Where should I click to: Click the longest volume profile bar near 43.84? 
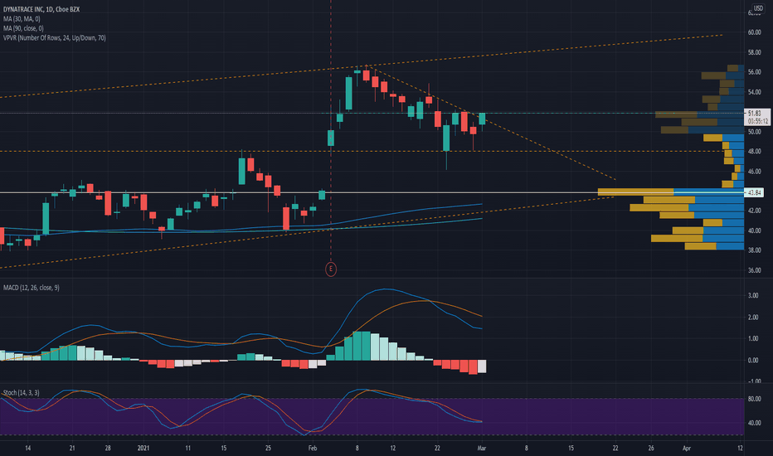tap(670, 192)
